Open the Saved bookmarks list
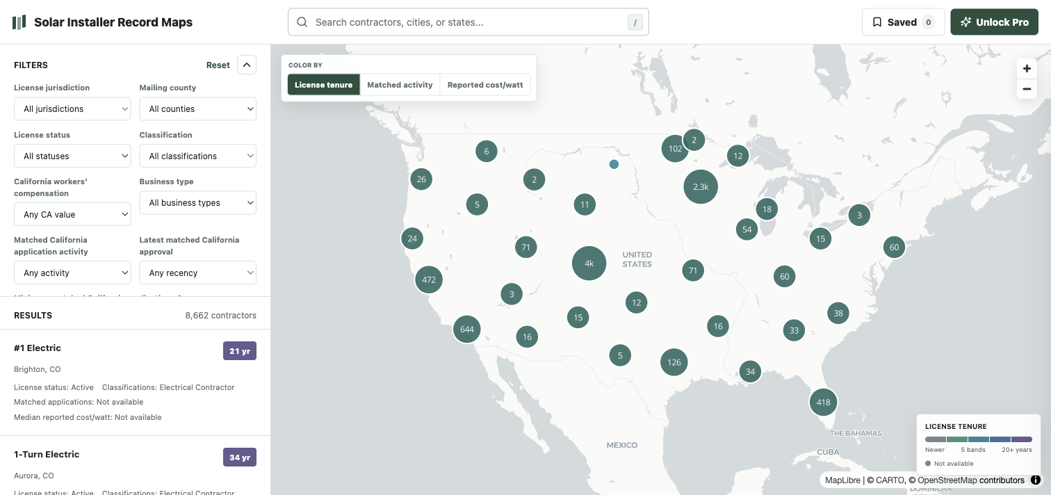Image resolution: width=1051 pixels, height=495 pixels. (x=903, y=22)
